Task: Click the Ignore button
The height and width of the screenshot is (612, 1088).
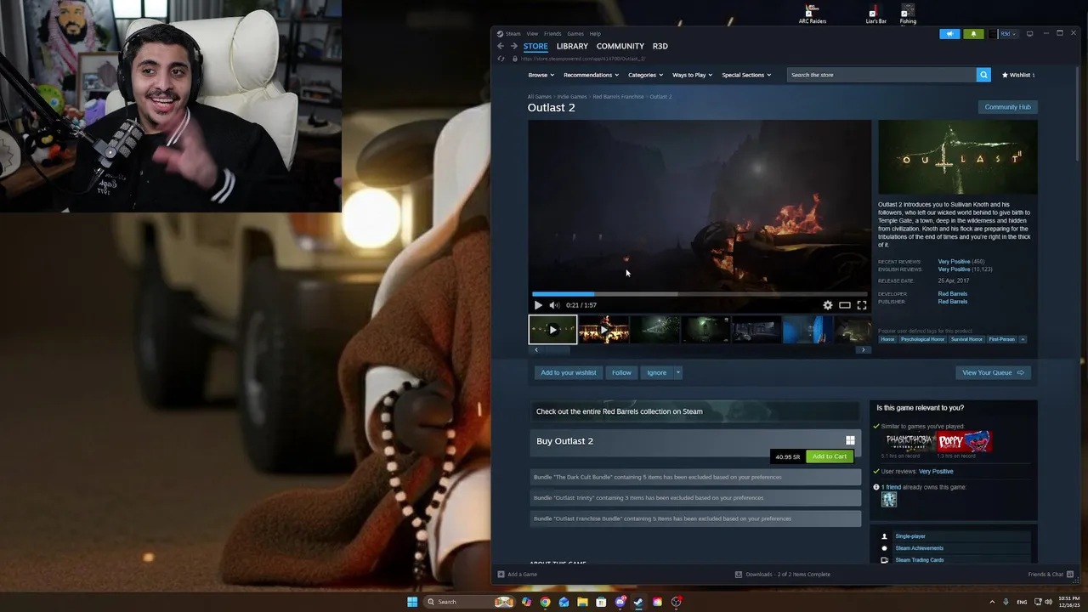Action: tap(656, 372)
